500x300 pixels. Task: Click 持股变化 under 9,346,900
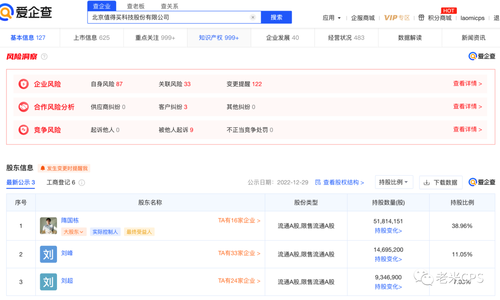[x=388, y=287]
